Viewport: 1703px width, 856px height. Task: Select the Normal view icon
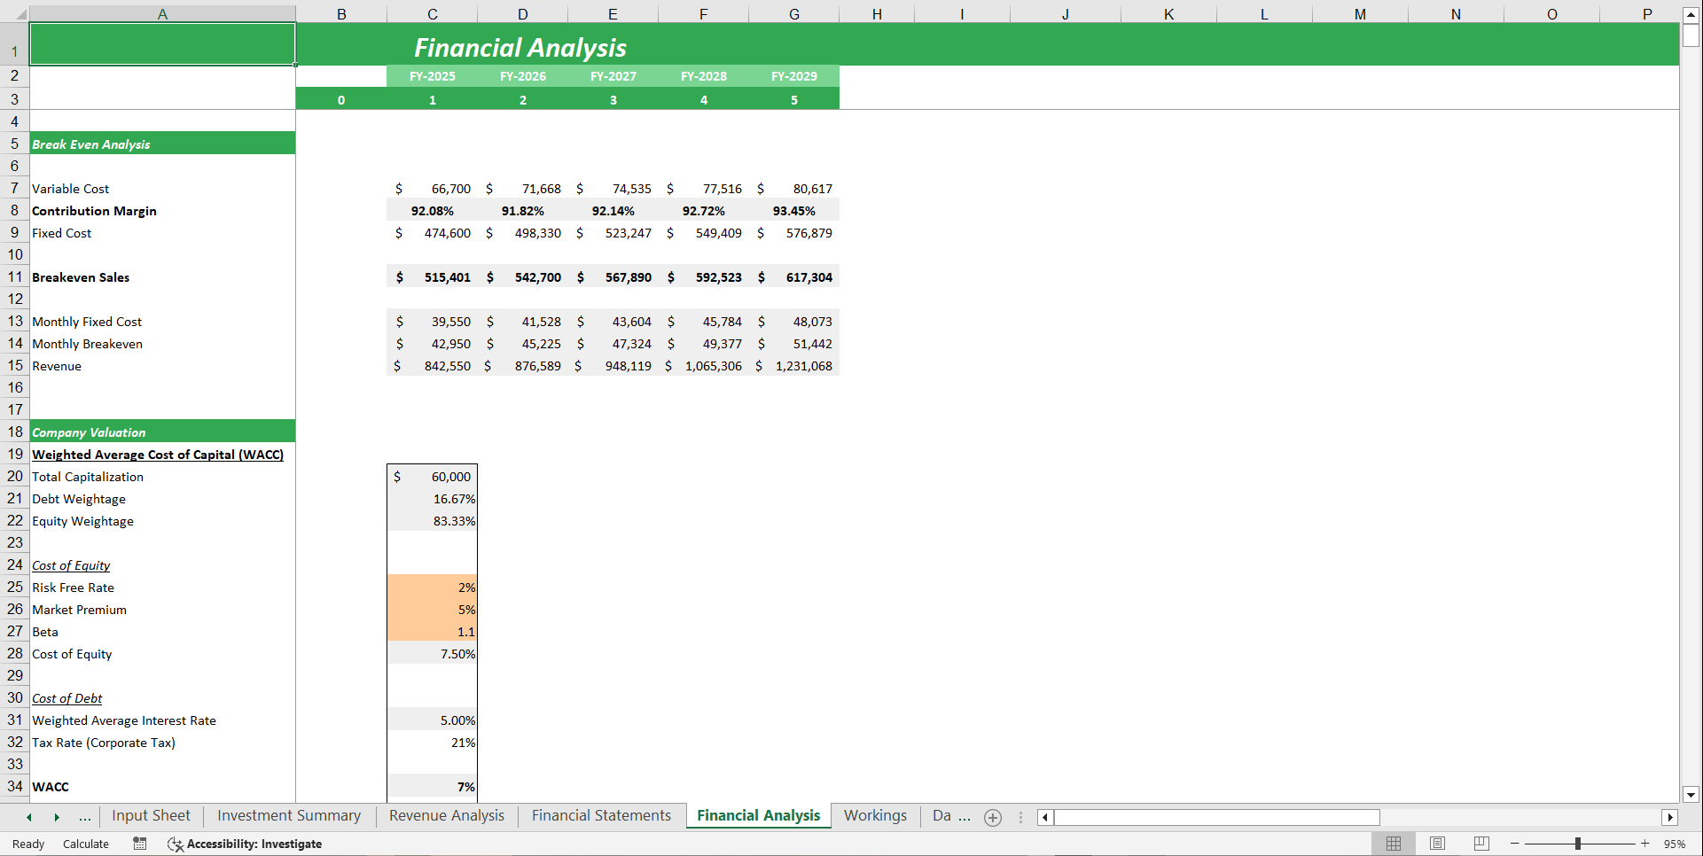[x=1393, y=844]
